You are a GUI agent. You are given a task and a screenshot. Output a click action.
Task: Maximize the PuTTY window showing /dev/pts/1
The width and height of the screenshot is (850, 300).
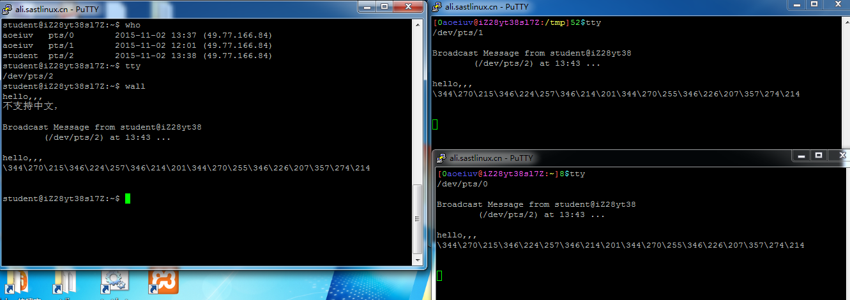(x=814, y=4)
